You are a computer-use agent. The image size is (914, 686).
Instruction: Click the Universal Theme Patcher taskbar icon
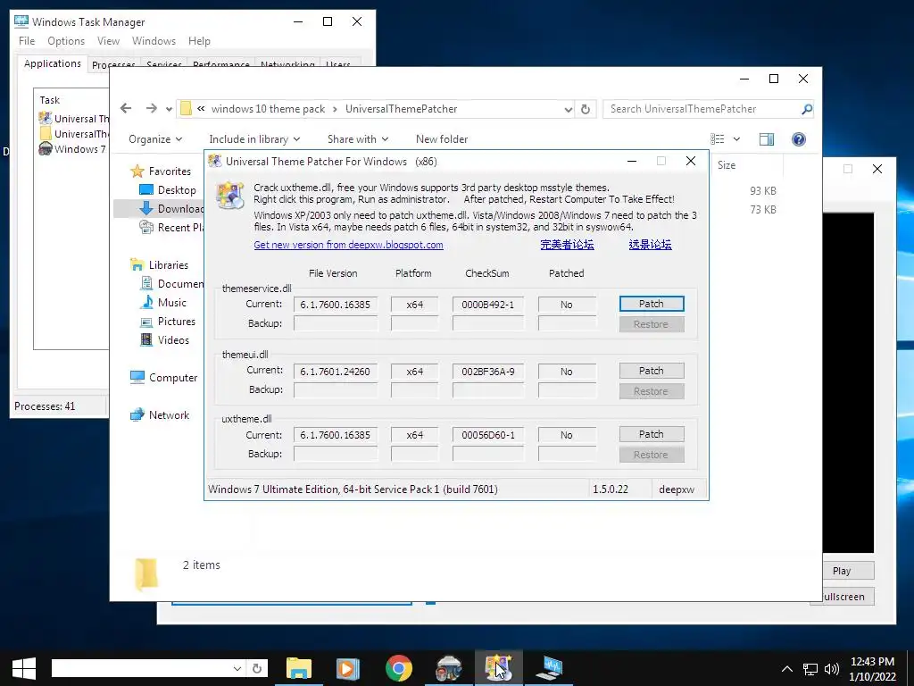(x=498, y=668)
